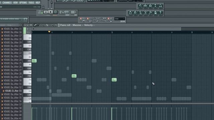Image resolution: width=214 pixels, height=120 pixels.
Task: Open the online news panel dropdown arrow
Action: (22, 20)
